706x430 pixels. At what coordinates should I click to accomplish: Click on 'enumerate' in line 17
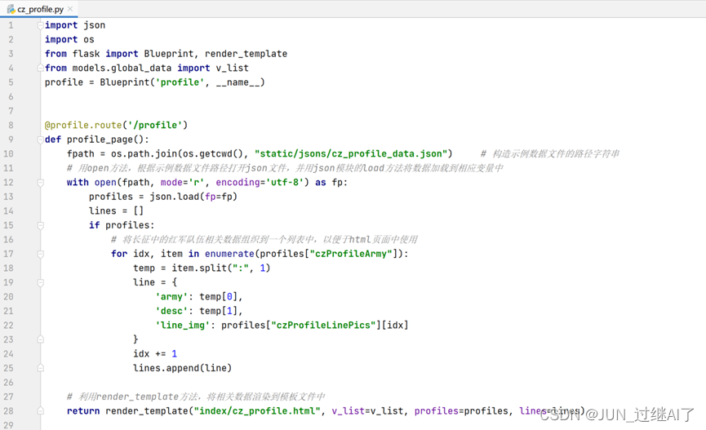coord(229,254)
